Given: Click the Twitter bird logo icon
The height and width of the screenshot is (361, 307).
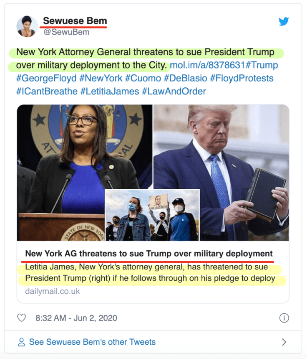Looking at the screenshot, I should tap(284, 21).
